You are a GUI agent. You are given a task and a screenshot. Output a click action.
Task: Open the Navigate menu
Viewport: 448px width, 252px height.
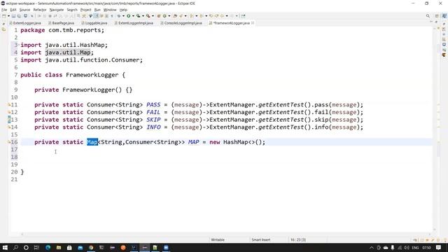(57, 10)
